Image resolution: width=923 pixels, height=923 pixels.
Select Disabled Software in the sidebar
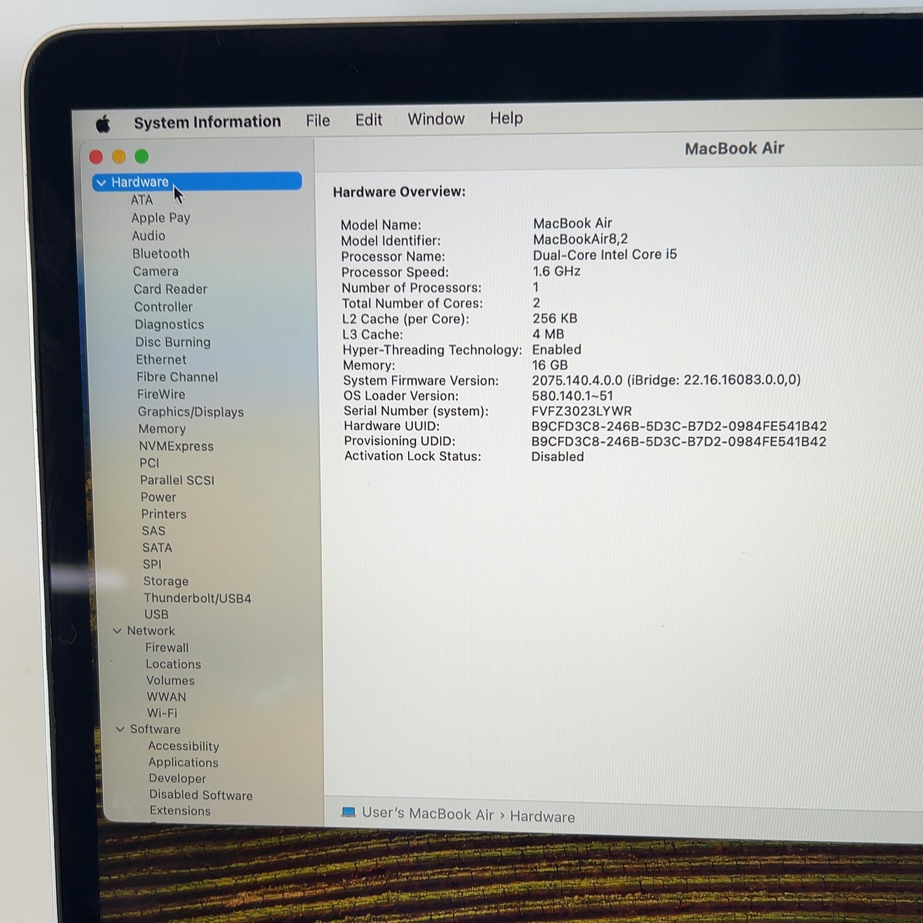pyautogui.click(x=201, y=795)
